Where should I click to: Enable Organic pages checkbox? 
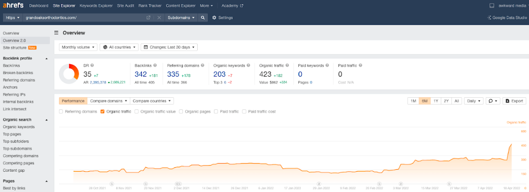pyautogui.click(x=181, y=111)
